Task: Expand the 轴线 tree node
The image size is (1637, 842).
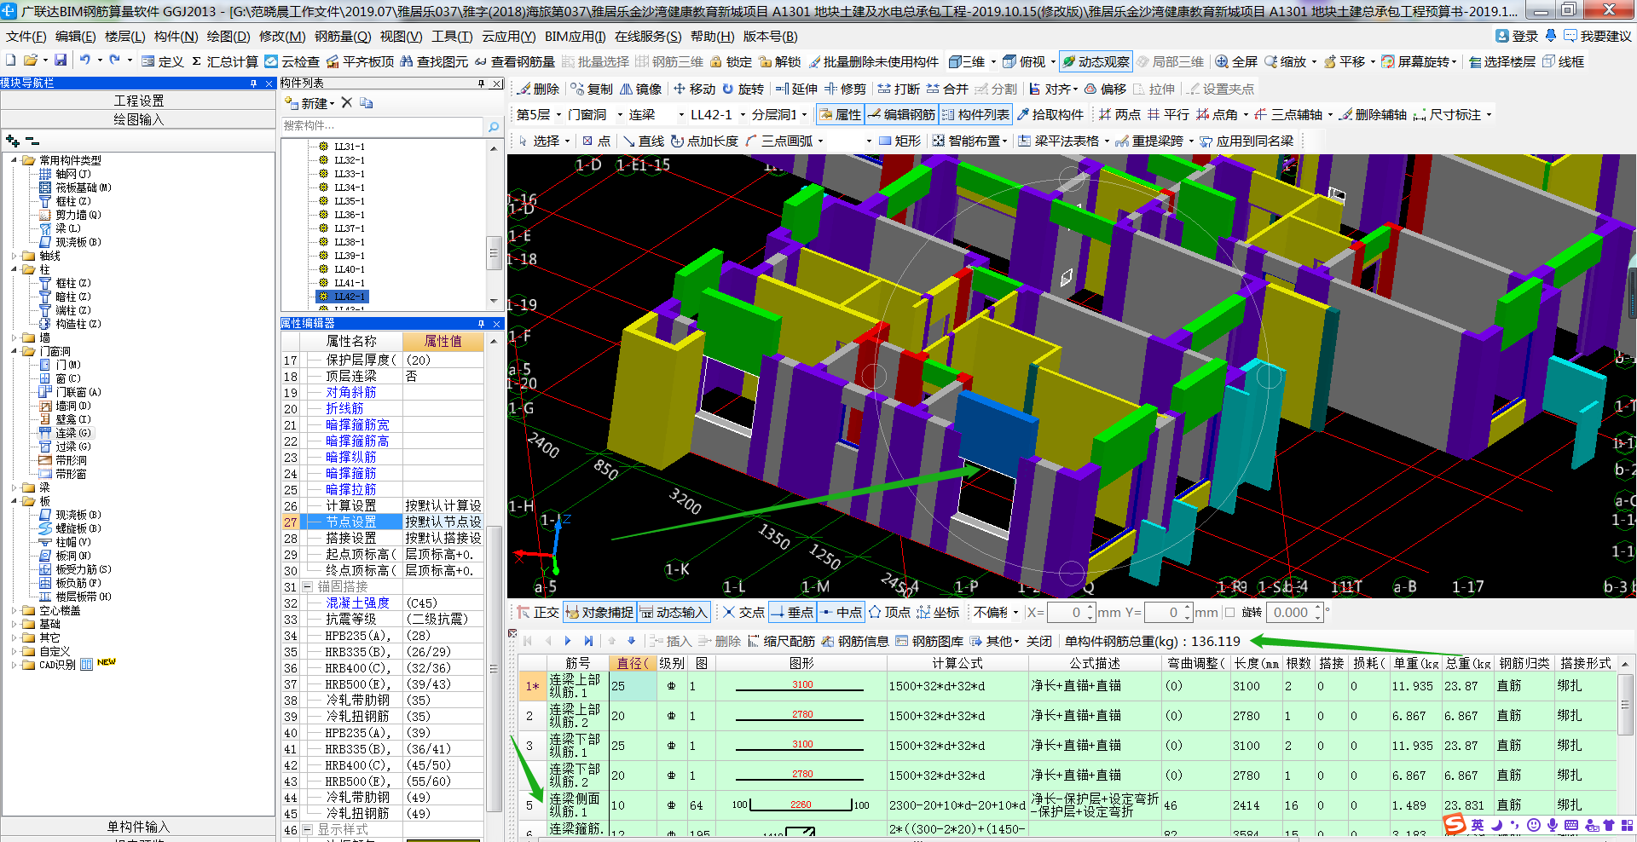Action: 14,256
